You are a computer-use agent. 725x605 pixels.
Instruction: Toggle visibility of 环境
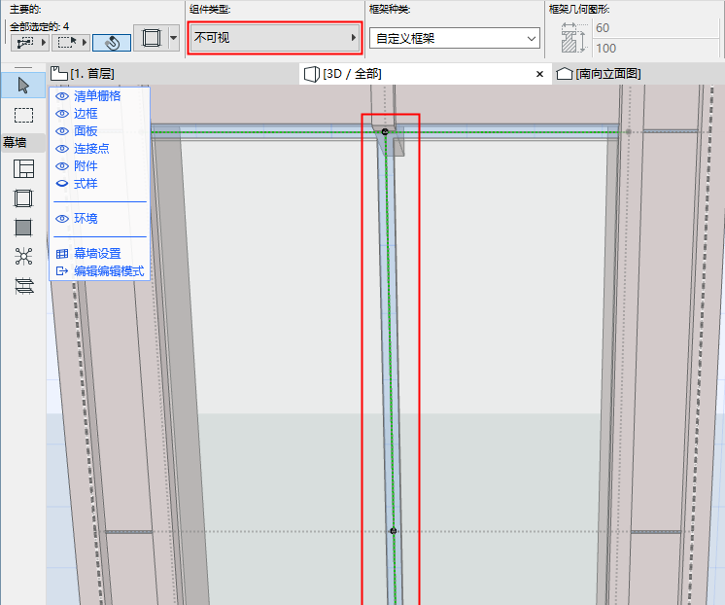(62, 219)
